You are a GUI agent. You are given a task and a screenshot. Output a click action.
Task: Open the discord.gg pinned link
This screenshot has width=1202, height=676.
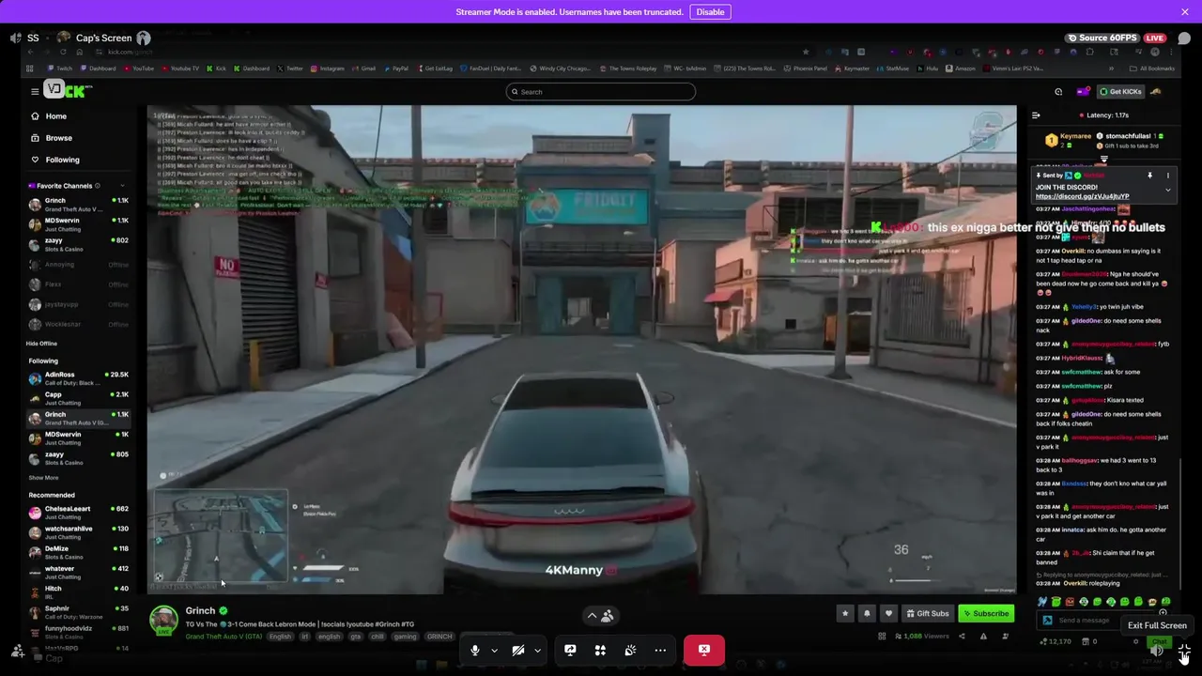pos(1082,196)
